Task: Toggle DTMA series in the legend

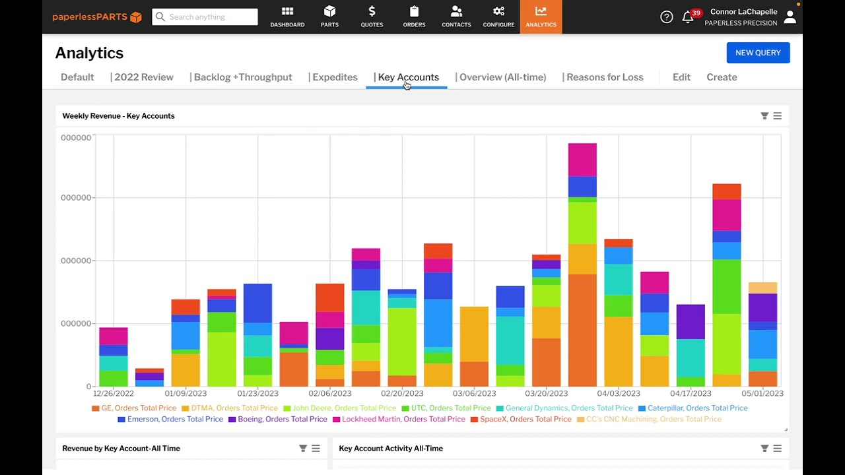Action: pos(230,408)
